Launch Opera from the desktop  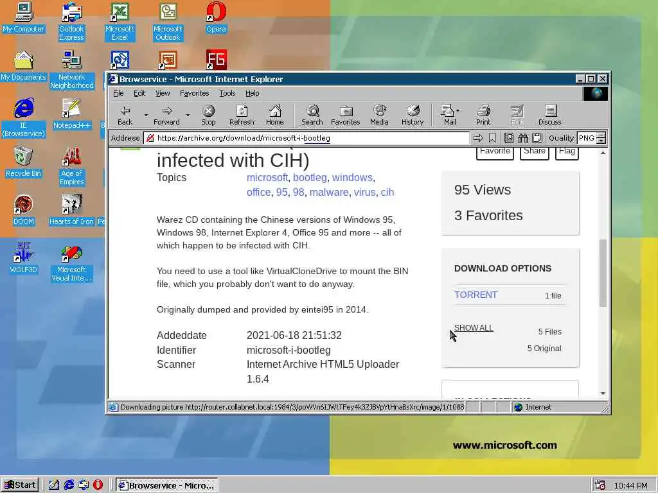click(x=216, y=17)
